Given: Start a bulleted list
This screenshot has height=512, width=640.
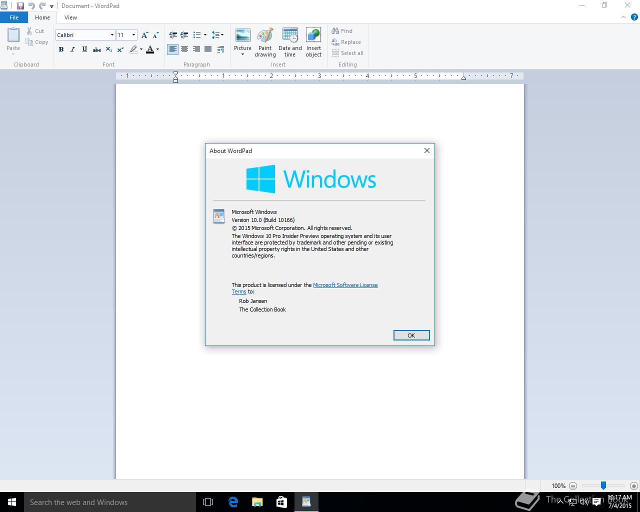Looking at the screenshot, I should pos(197,35).
